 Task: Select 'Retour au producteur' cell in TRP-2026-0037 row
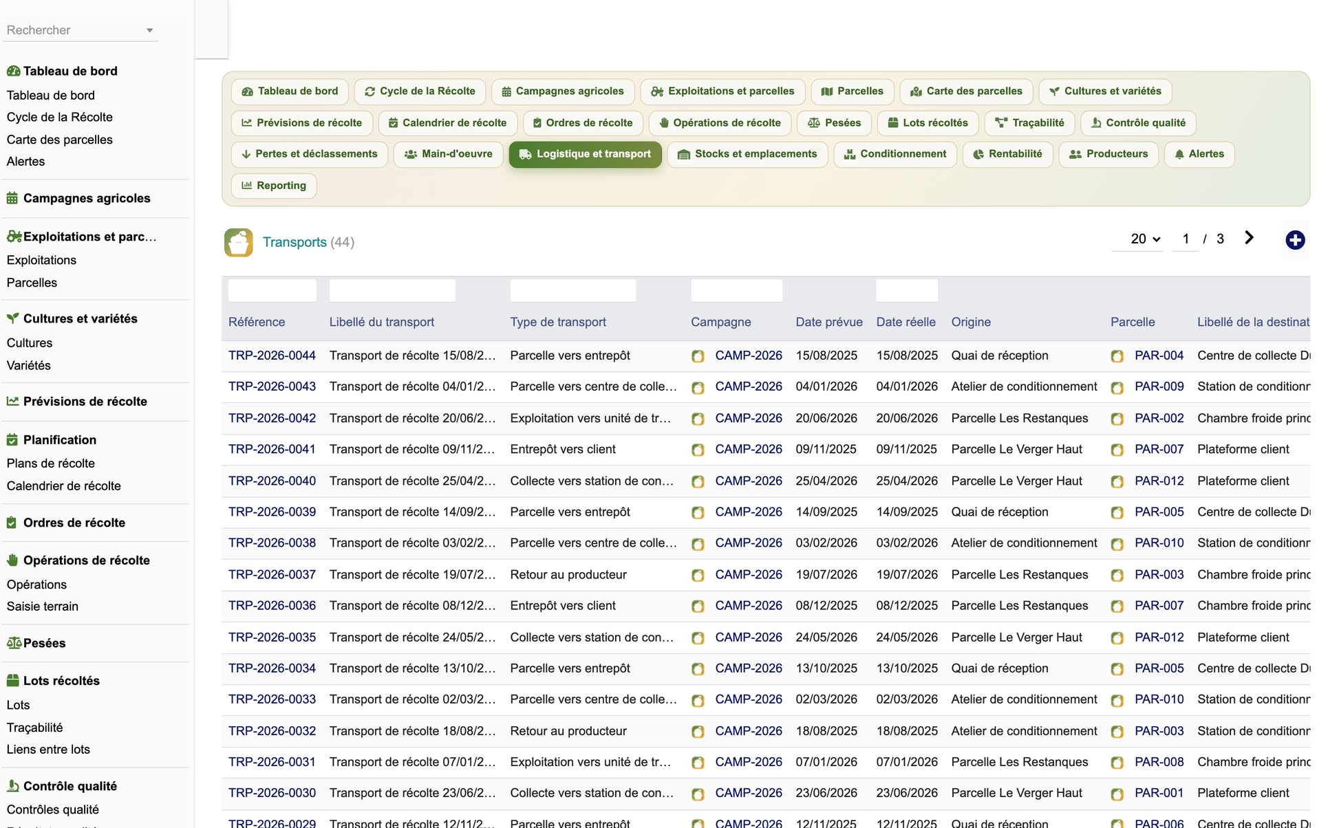pos(568,574)
